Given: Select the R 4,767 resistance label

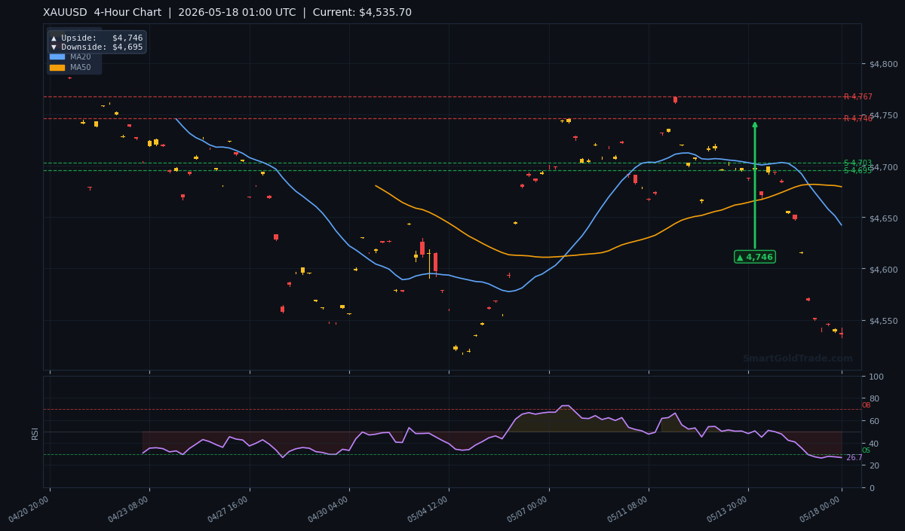Looking at the screenshot, I should (x=858, y=96).
